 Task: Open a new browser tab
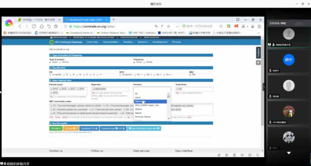[113, 19]
